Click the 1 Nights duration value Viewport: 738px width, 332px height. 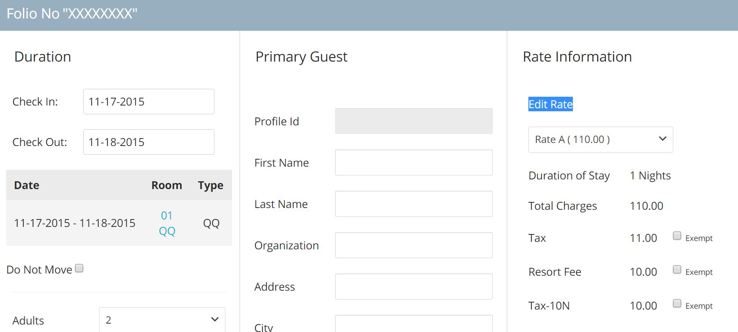pos(650,175)
